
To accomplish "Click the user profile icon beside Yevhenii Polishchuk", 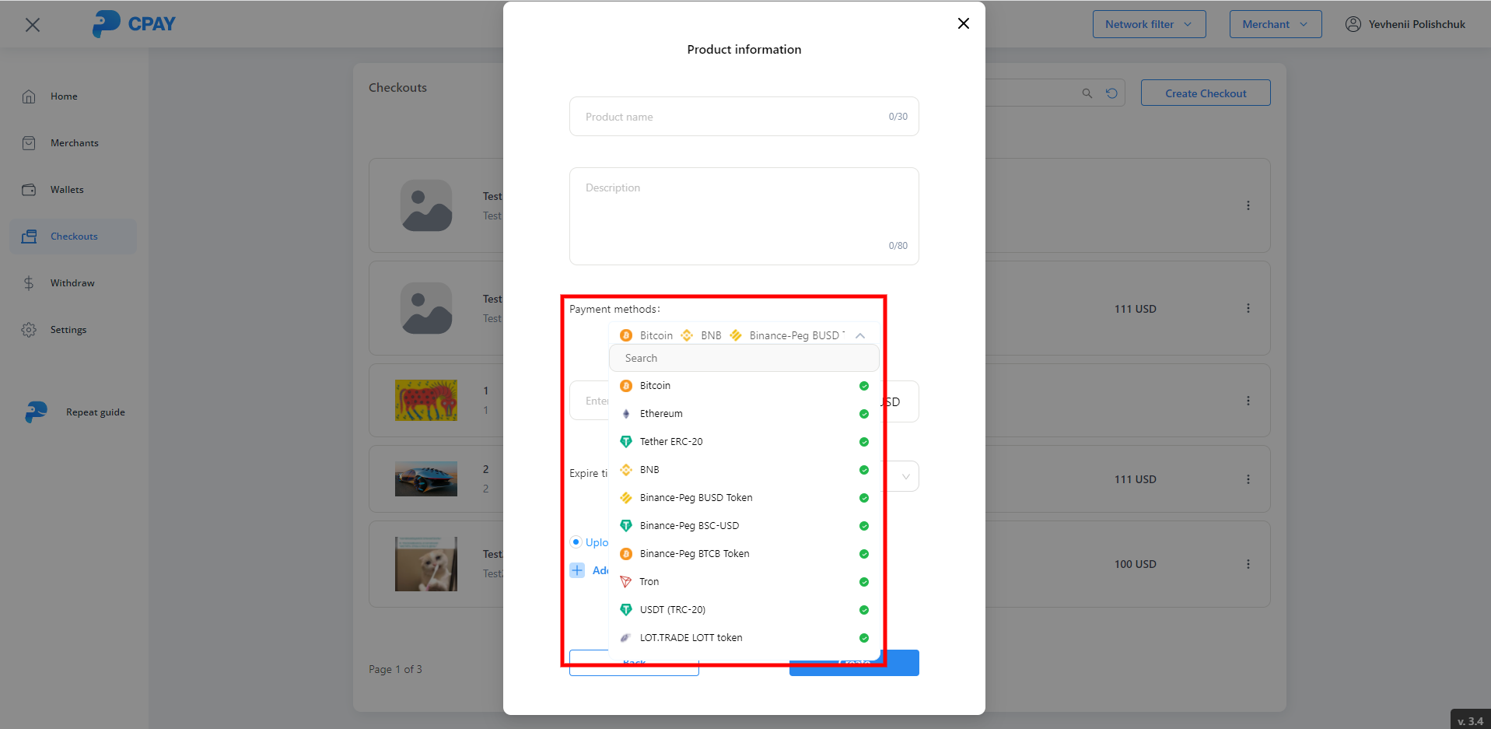I will [1353, 24].
